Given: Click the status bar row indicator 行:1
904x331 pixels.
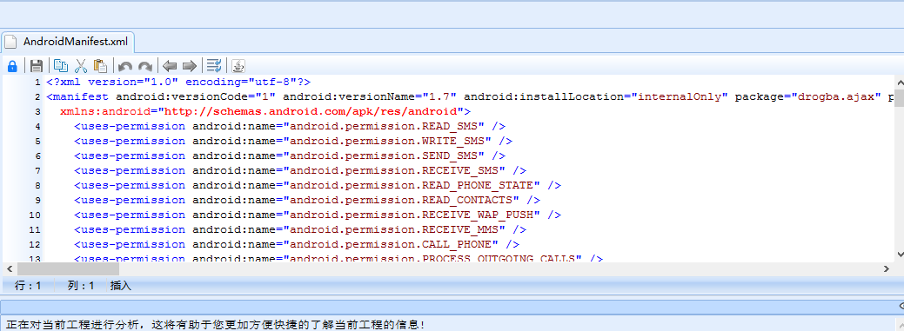Looking at the screenshot, I should pos(28,285).
